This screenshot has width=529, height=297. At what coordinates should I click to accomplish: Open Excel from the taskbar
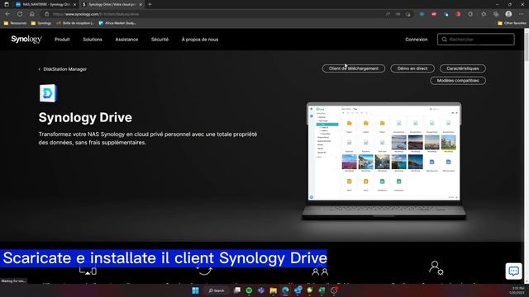(322, 290)
